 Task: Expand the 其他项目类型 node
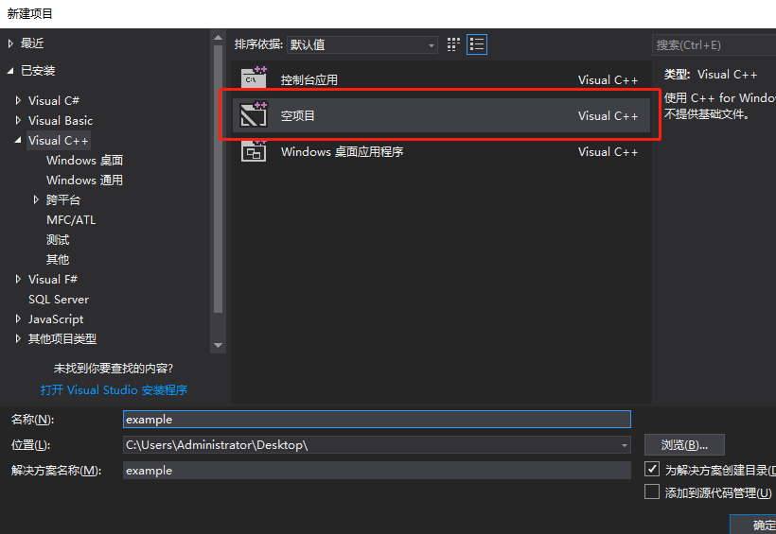coord(18,338)
